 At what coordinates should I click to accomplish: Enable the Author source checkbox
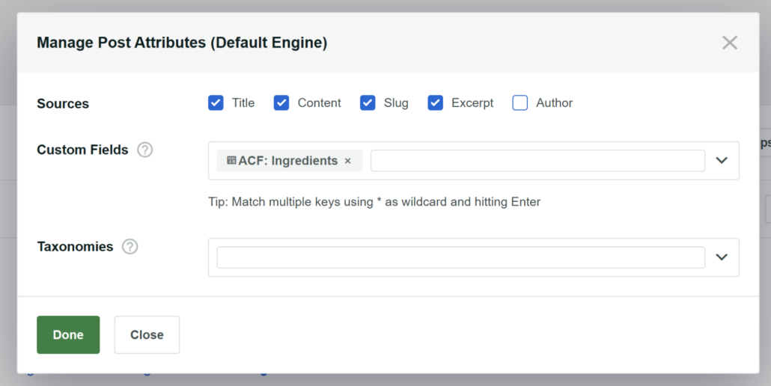tap(520, 102)
